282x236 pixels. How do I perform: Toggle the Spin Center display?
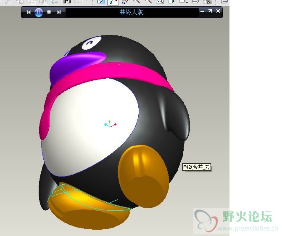[113, 2]
